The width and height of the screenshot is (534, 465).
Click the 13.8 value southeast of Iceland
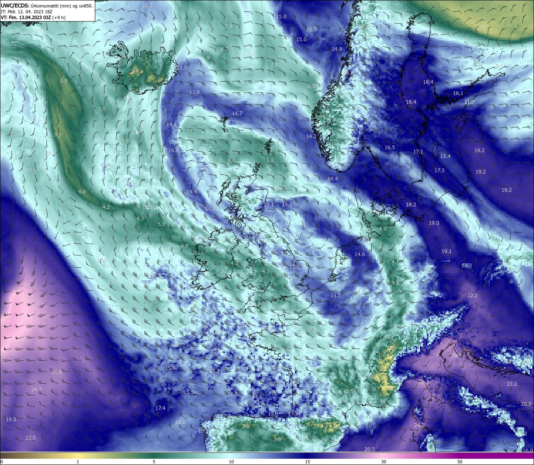(194, 92)
